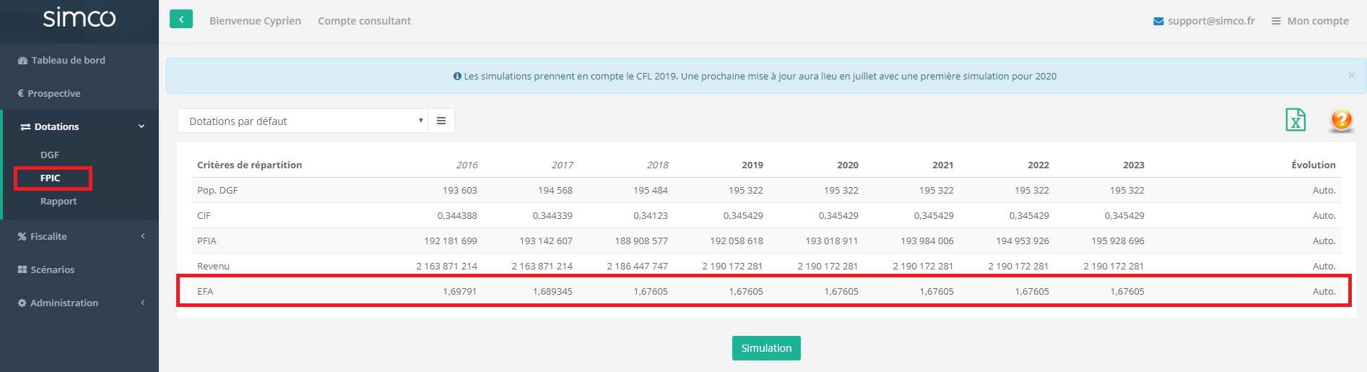Click the EFA row's Auto. evolution value

(1324, 291)
